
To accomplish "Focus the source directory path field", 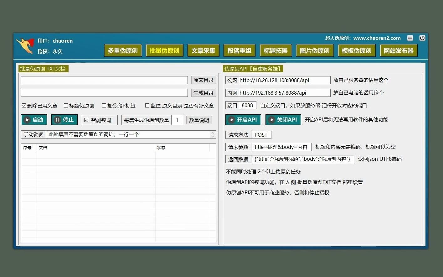I will (104, 80).
